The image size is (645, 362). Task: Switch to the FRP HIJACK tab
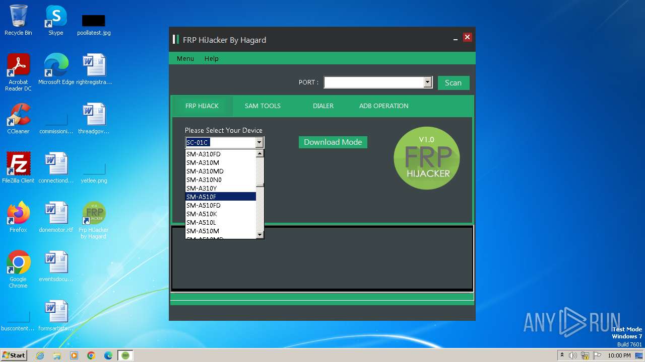point(202,106)
